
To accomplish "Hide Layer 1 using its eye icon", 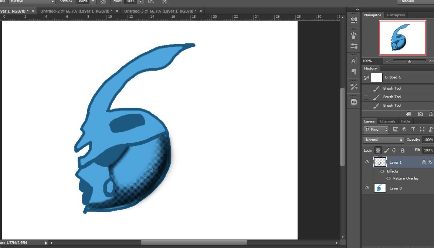I will click(x=367, y=162).
